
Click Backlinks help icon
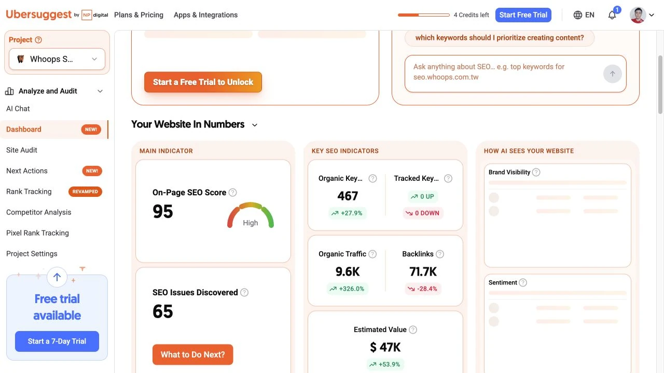440,254
